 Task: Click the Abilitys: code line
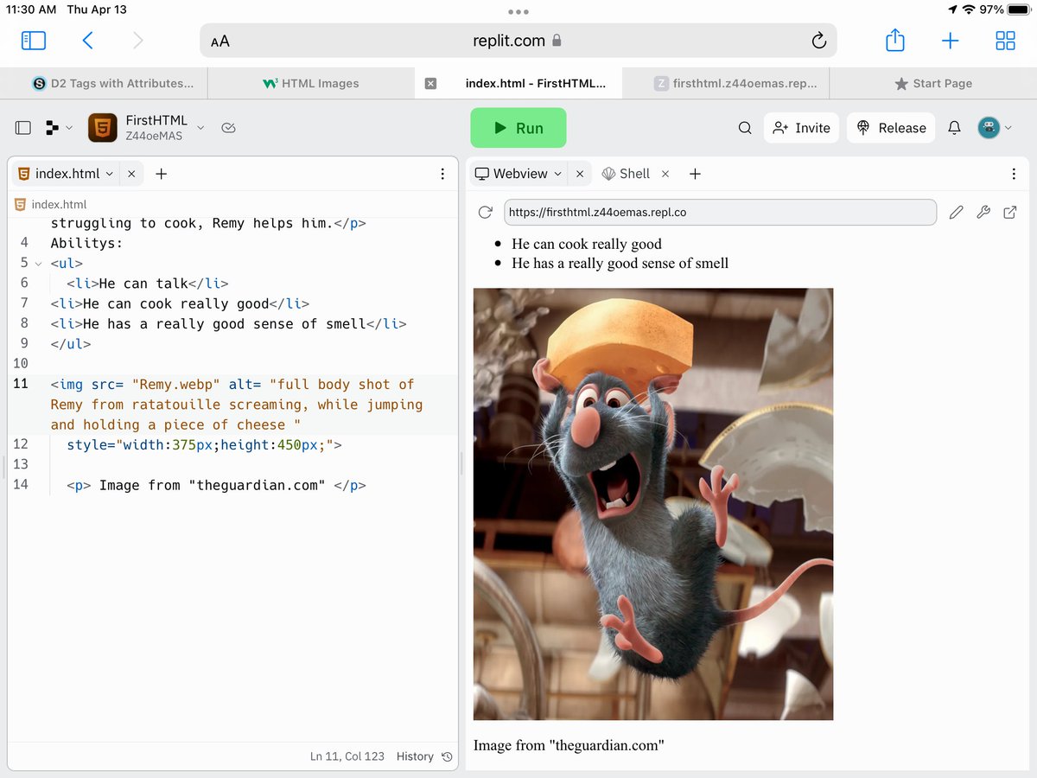click(86, 243)
